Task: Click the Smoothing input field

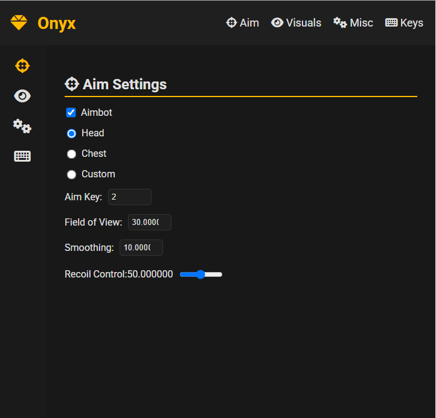Action: point(141,247)
